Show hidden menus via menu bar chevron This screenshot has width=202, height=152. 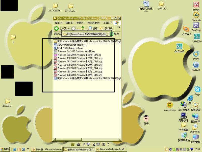click(111, 23)
